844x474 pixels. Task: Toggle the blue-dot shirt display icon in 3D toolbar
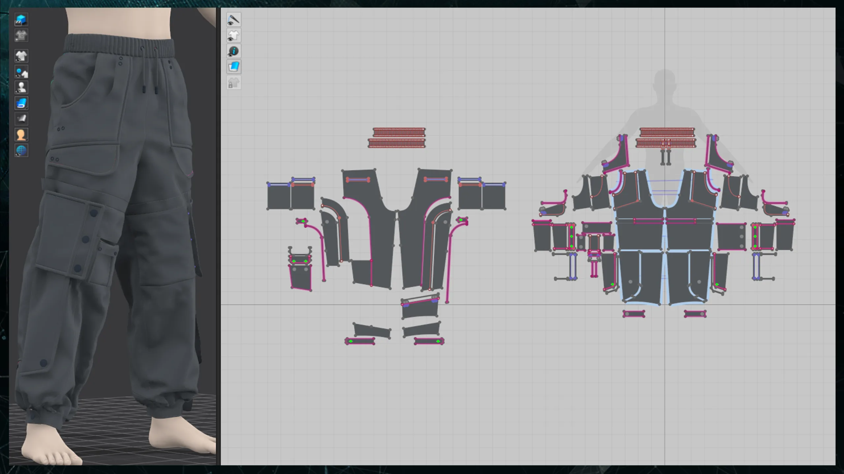tap(21, 72)
